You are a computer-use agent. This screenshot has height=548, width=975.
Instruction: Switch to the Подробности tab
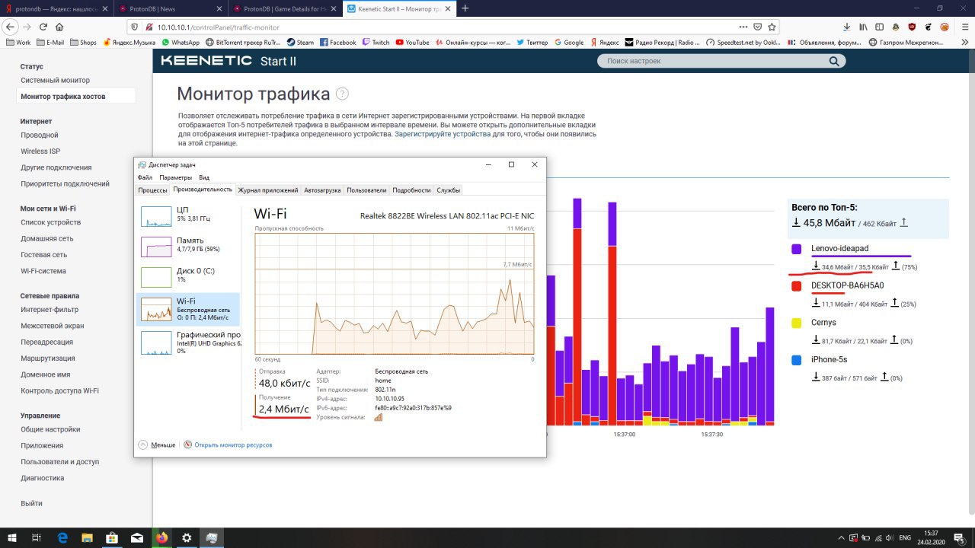pos(411,190)
